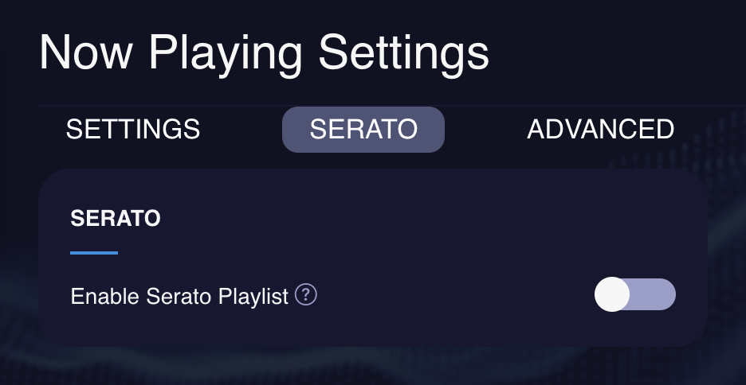Click the word Enable in the setting label

tap(104, 296)
